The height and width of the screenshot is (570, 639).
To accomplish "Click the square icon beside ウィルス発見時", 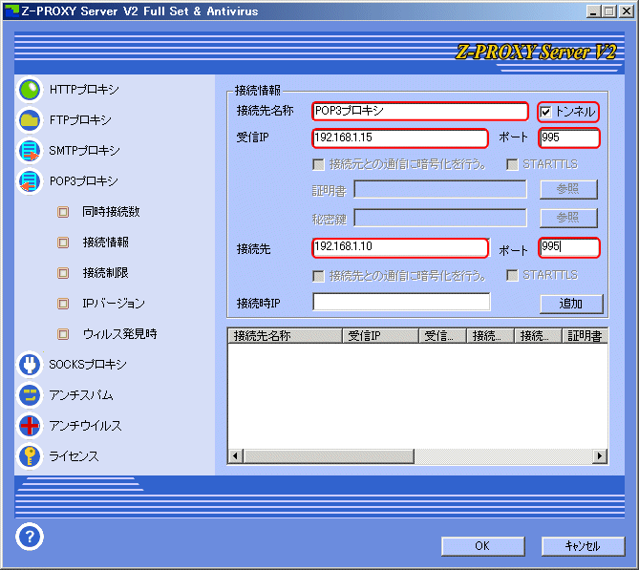I will (63, 334).
